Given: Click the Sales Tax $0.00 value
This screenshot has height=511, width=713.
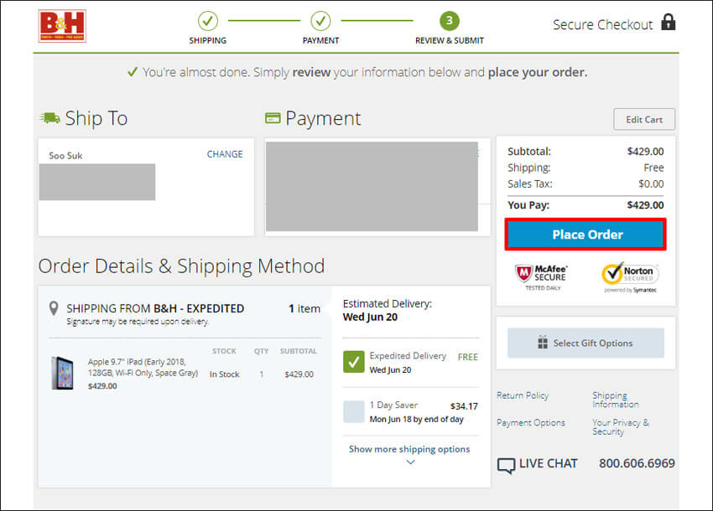Looking at the screenshot, I should [x=651, y=184].
